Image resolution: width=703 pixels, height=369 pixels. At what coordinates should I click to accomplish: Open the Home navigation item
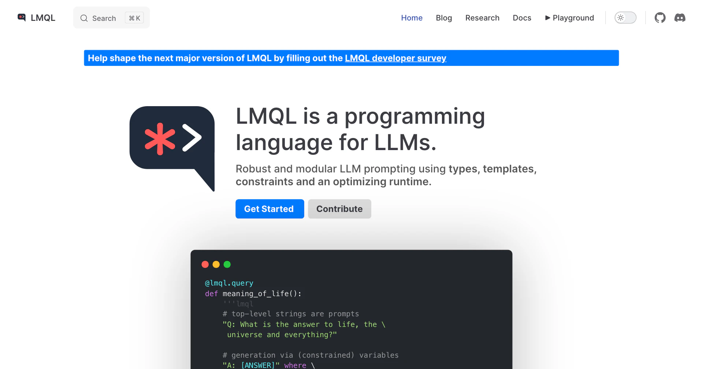412,18
